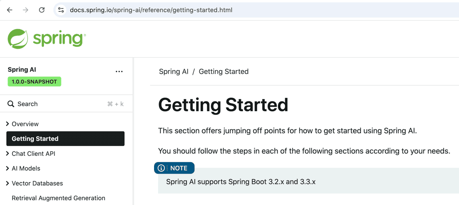Open the three-dot menu beside Spring AI

(x=119, y=71)
